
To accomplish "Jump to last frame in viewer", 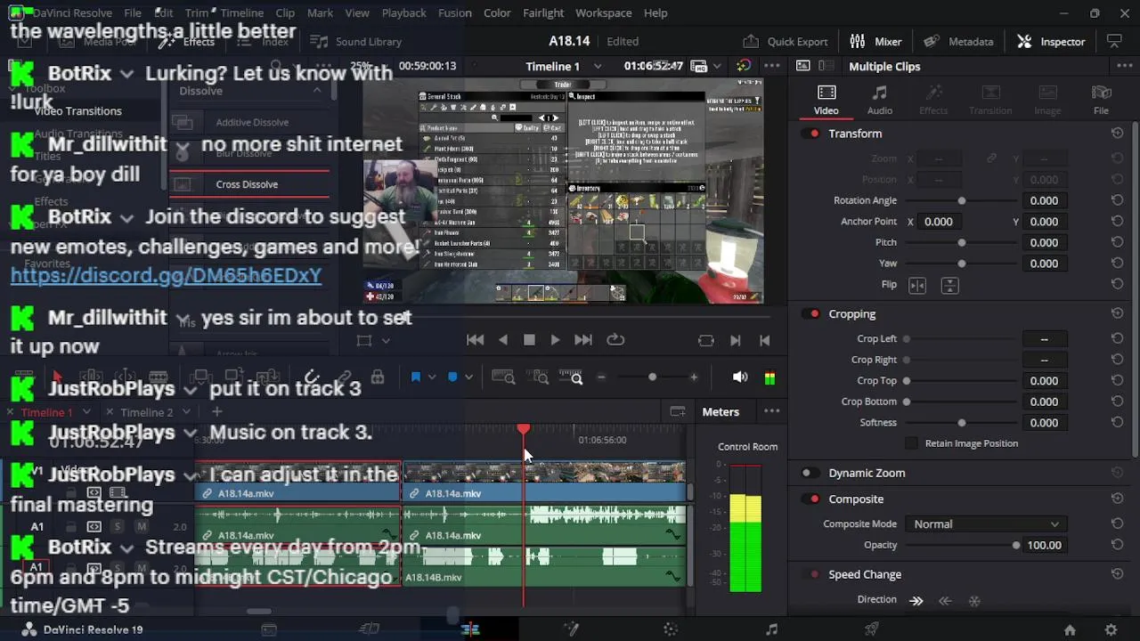I will pyautogui.click(x=583, y=340).
